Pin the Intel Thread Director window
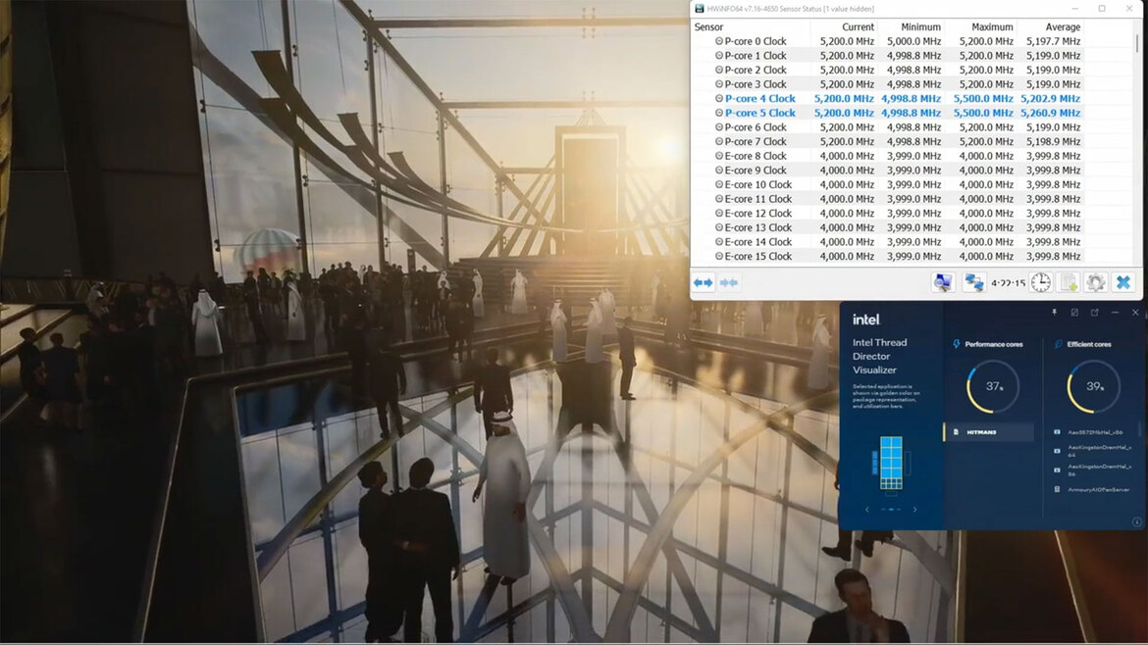1148x645 pixels. 1054,313
